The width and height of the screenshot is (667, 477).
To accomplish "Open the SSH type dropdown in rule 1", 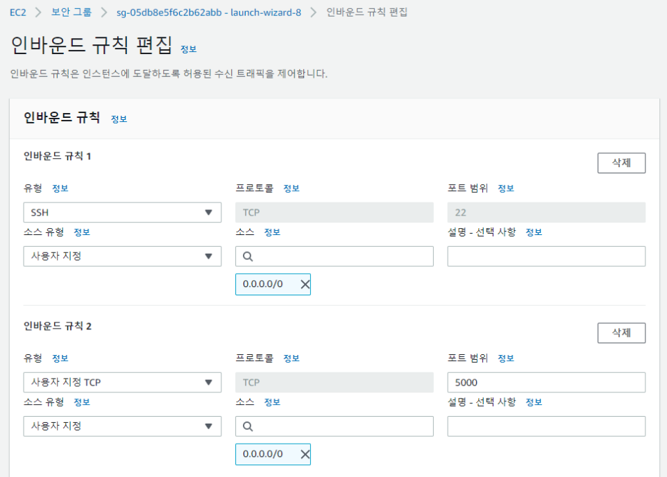I will pos(123,212).
